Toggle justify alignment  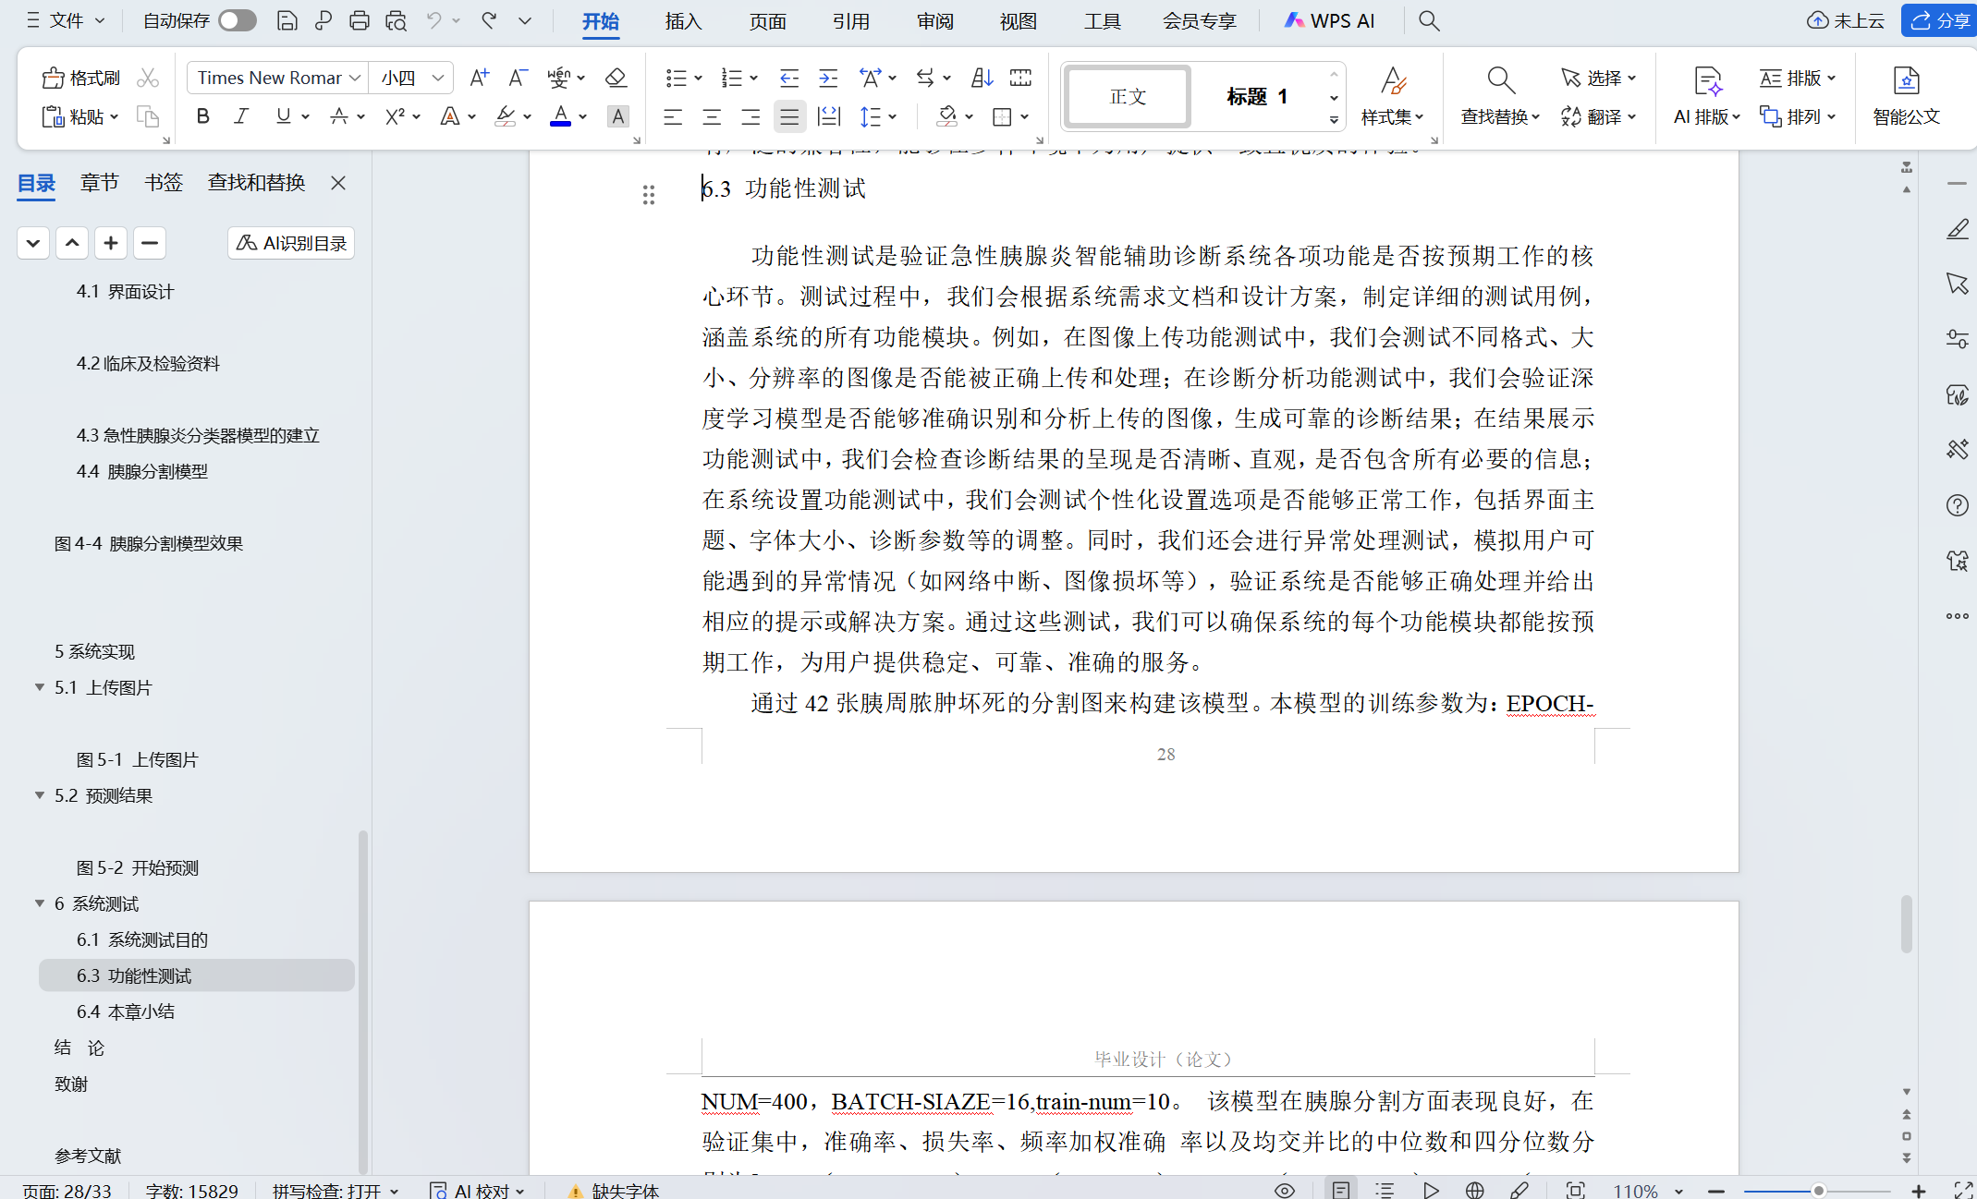click(789, 116)
